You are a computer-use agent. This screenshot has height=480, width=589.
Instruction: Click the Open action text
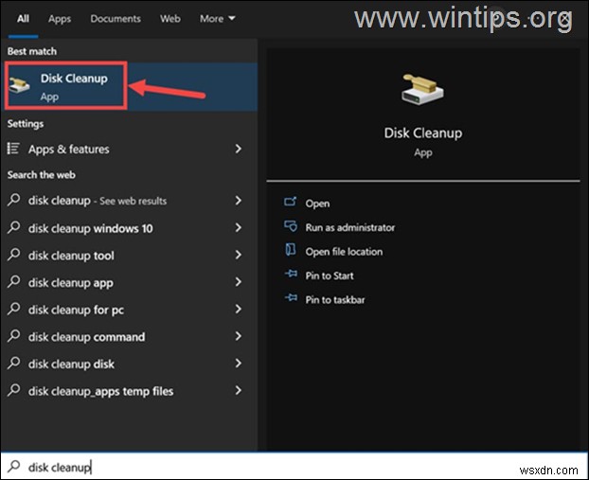tap(317, 204)
